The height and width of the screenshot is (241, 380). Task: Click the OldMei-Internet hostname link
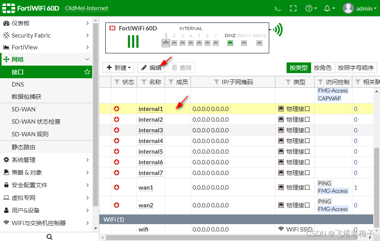[87, 8]
